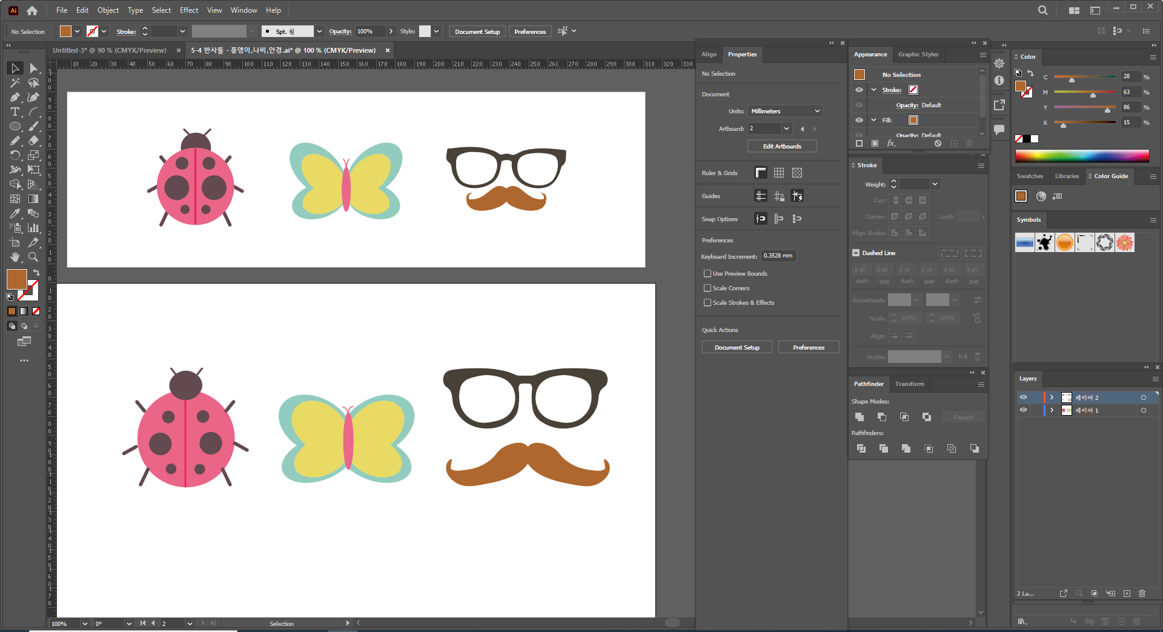Enable Scale Strokes & Effects checkbox
The height and width of the screenshot is (632, 1163).
(x=707, y=303)
